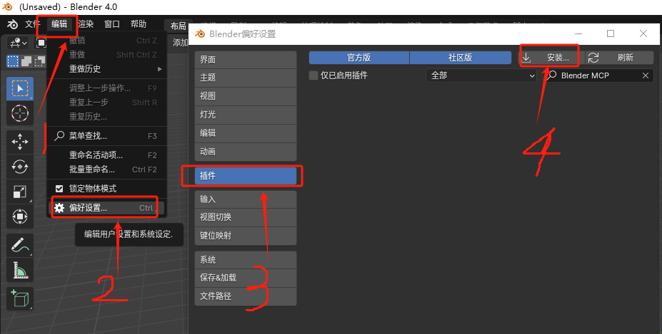
Task: Choose 菜单查找... menu entry
Action: [x=107, y=135]
